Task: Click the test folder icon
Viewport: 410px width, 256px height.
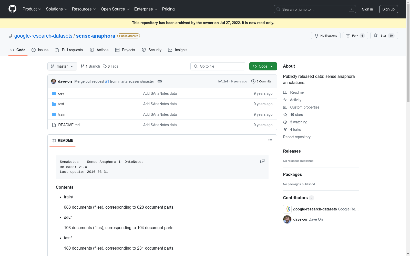Action: [54, 104]
